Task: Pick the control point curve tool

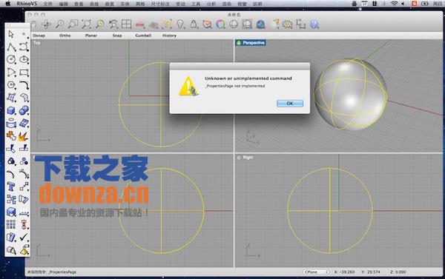Action: (x=24, y=47)
